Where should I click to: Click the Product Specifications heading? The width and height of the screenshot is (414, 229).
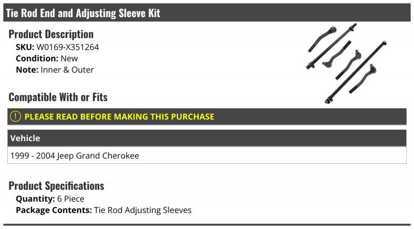(56, 186)
